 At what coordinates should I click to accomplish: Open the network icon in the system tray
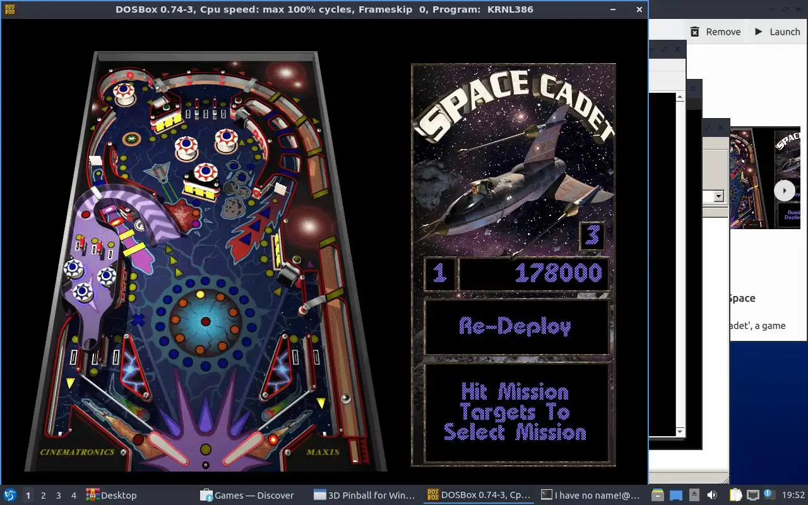point(752,496)
